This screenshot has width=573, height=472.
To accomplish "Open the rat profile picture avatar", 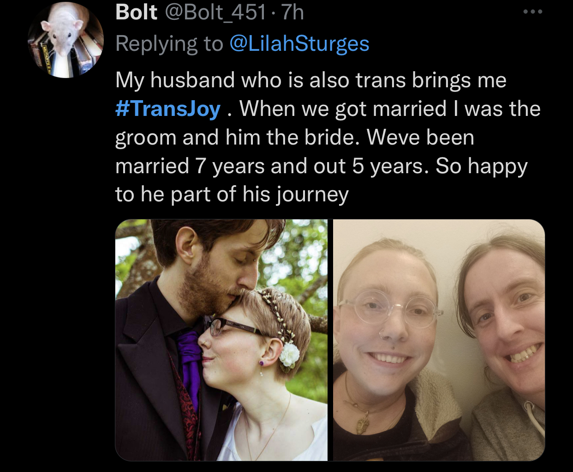I will tap(65, 40).
